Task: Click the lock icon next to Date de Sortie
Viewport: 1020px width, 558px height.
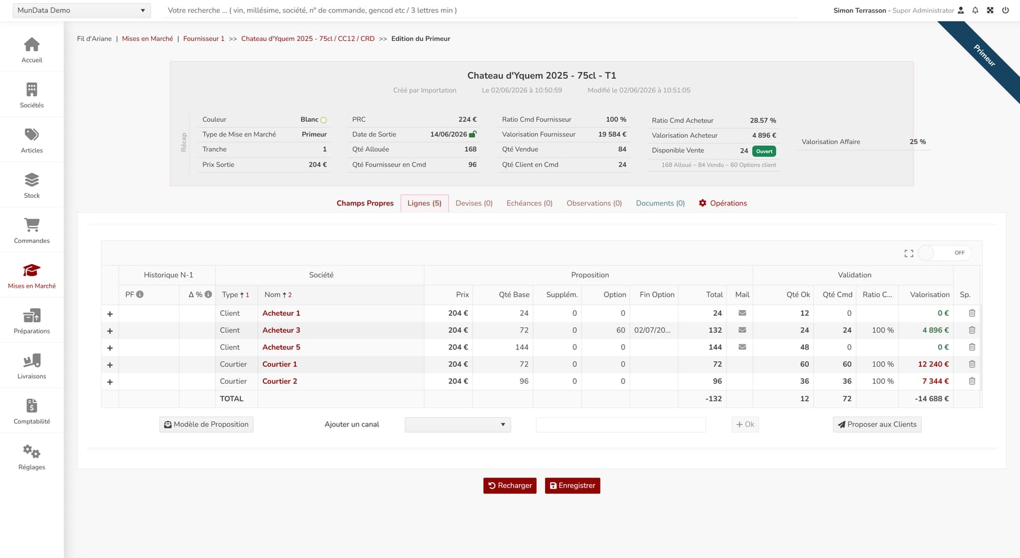Action: [472, 134]
